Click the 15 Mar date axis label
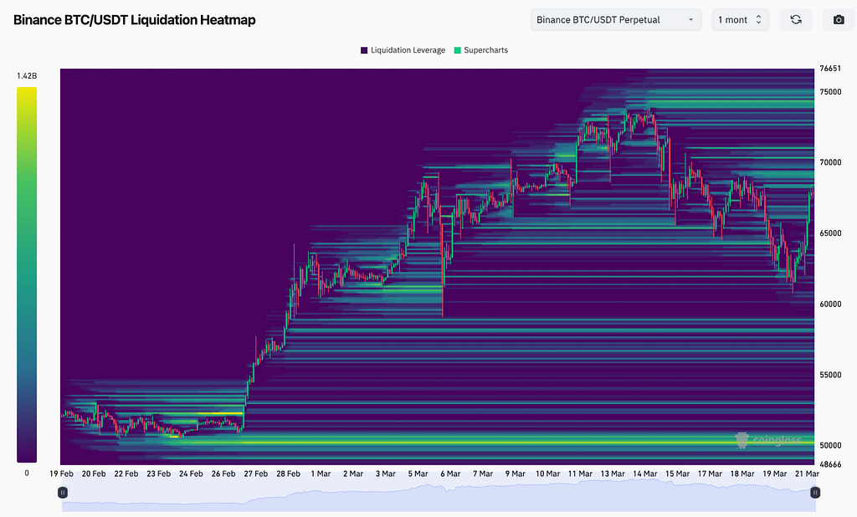The width and height of the screenshot is (857, 517). 677,473
